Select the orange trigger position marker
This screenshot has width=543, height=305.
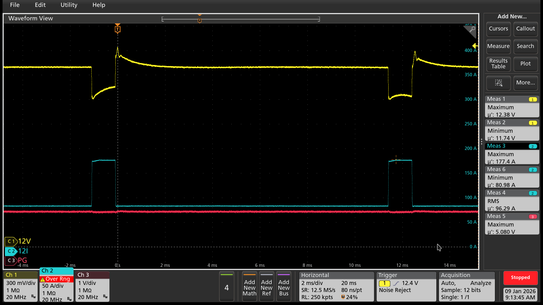coord(118,29)
